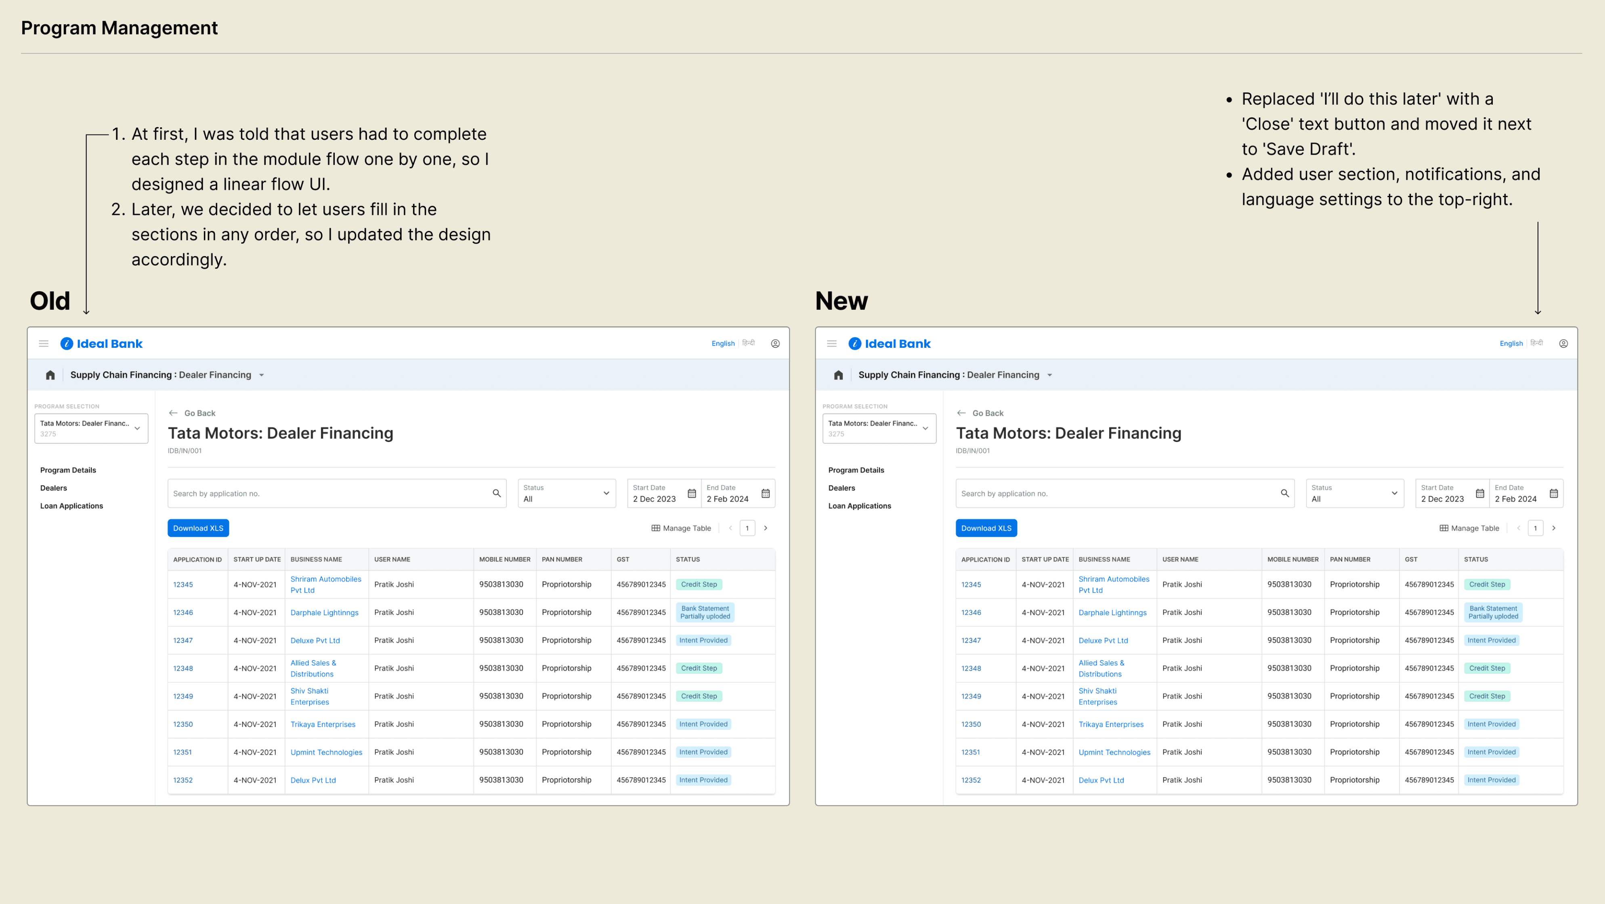Open Dealers in Old panel sidebar
1605x904 pixels.
point(54,488)
